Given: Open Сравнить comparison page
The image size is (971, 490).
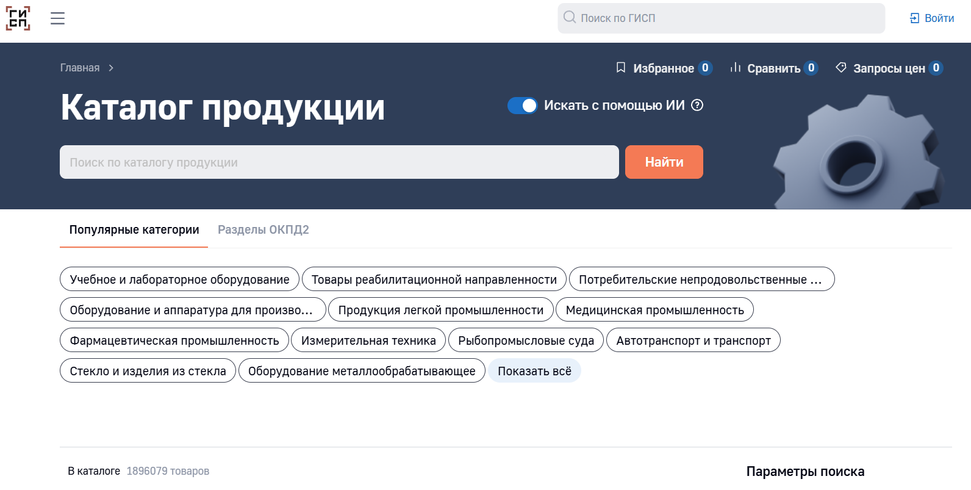Looking at the screenshot, I should pos(774,68).
